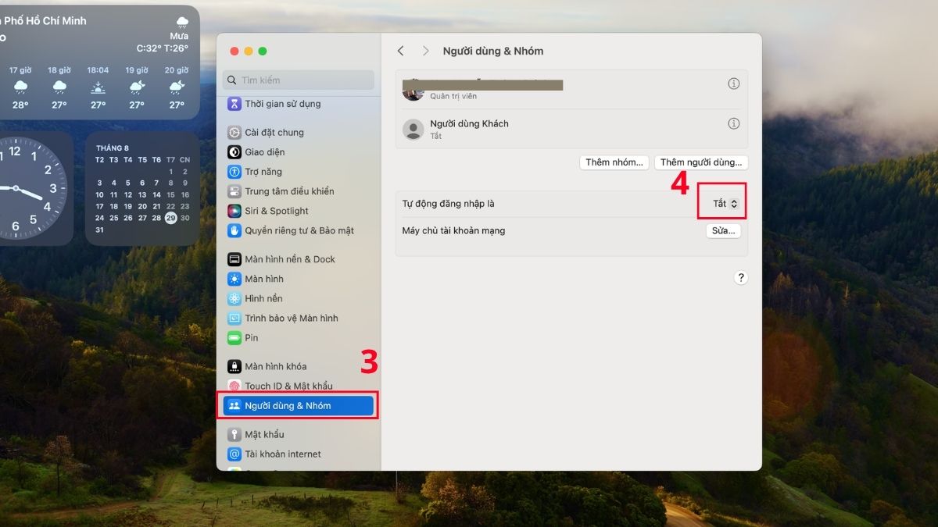The width and height of the screenshot is (938, 527).
Task: Click the Tìm kiếm search field
Action: point(299,80)
